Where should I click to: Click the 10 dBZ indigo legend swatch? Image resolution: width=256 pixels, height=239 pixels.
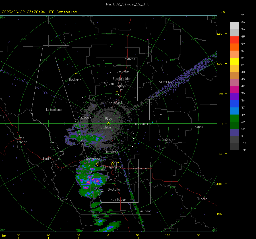point(234,132)
